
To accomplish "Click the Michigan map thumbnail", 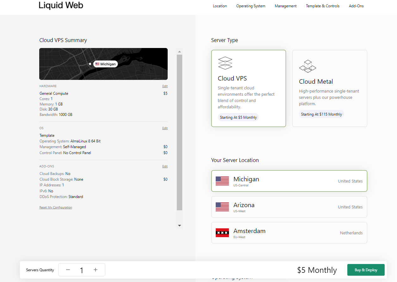I will tap(103, 64).
